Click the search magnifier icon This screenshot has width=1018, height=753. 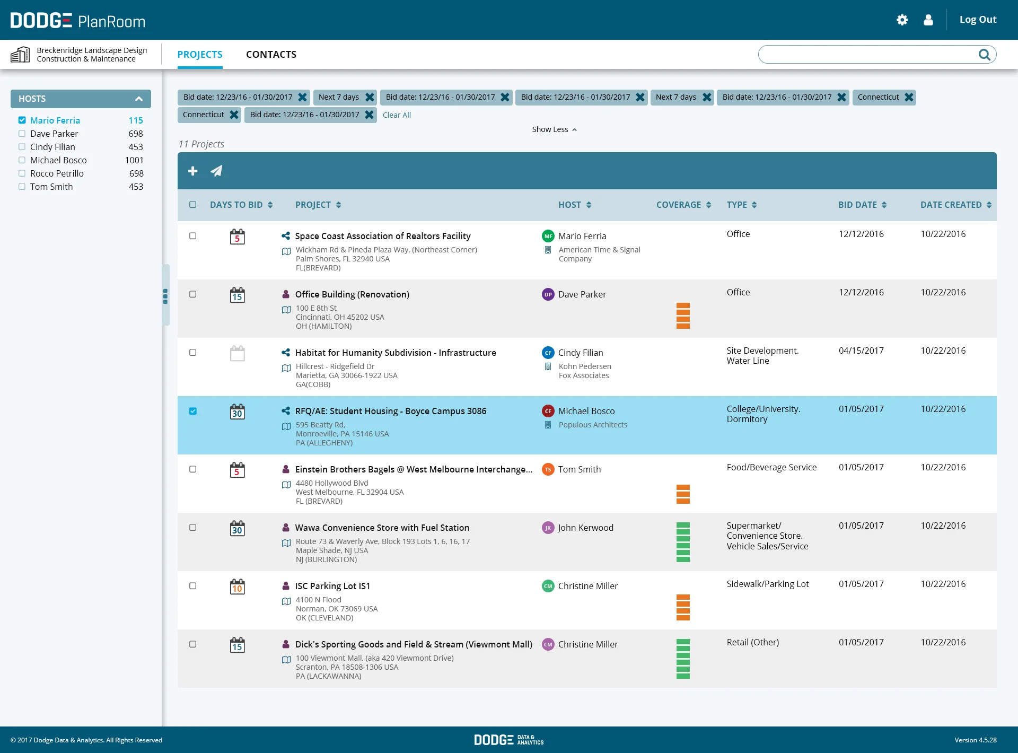984,55
